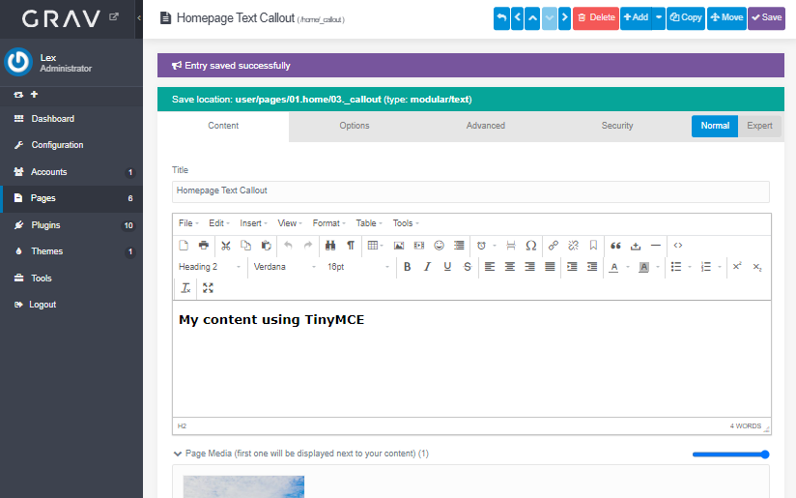Click the new document icon in editor toolbar

pyautogui.click(x=184, y=246)
